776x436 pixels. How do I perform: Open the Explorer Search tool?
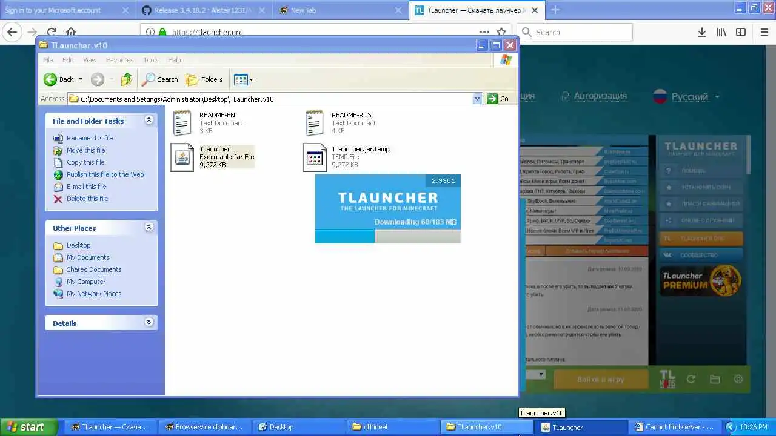(161, 79)
